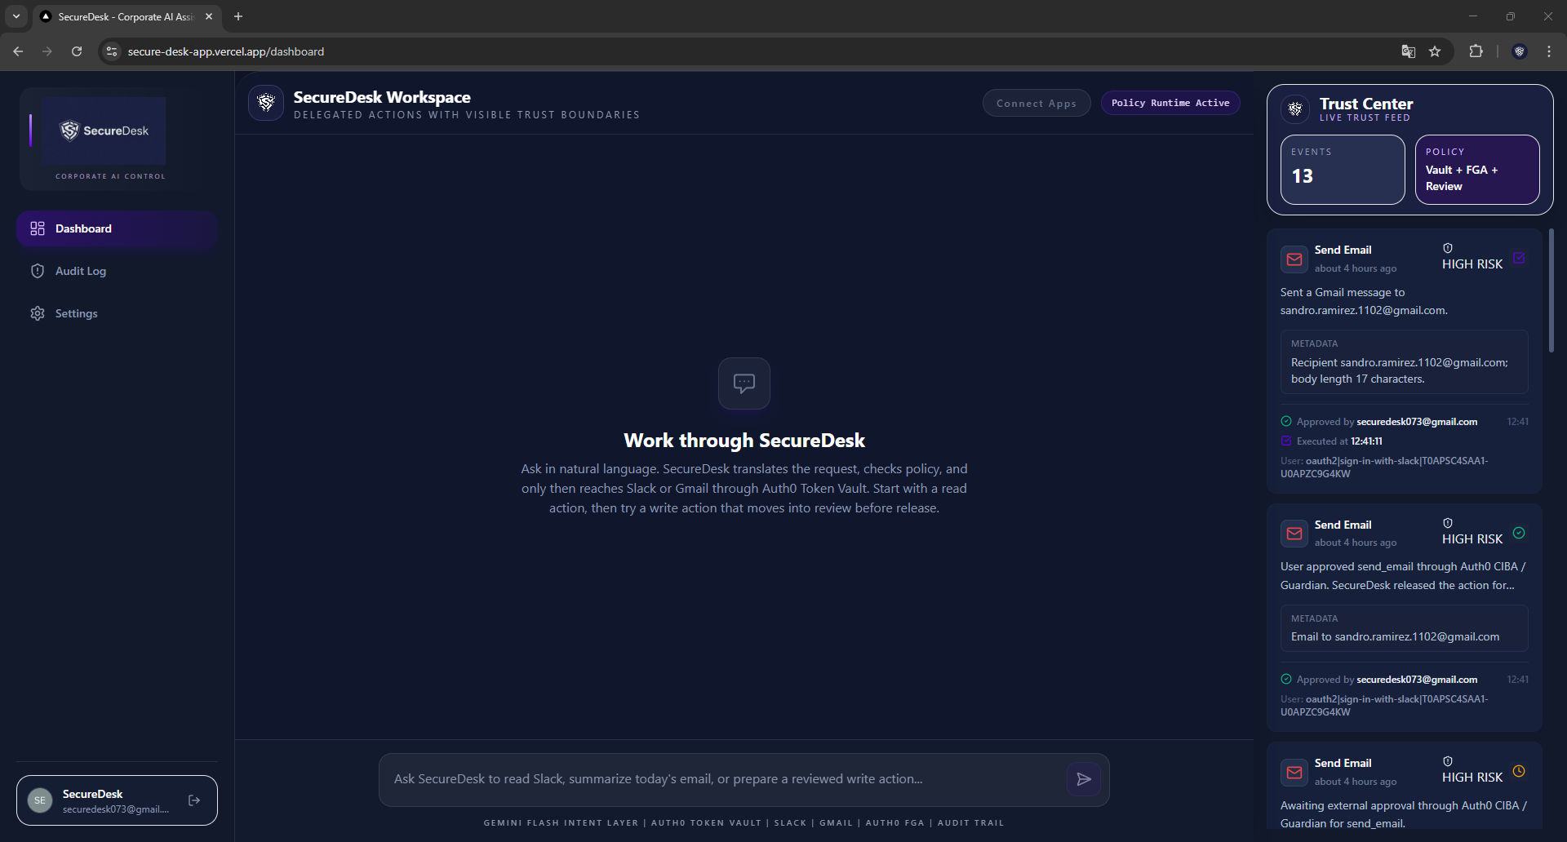Image resolution: width=1567 pixels, height=842 pixels.
Task: Reload the SecureDesk page
Action: click(x=77, y=51)
